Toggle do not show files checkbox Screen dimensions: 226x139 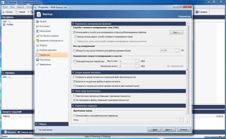tap(74, 100)
